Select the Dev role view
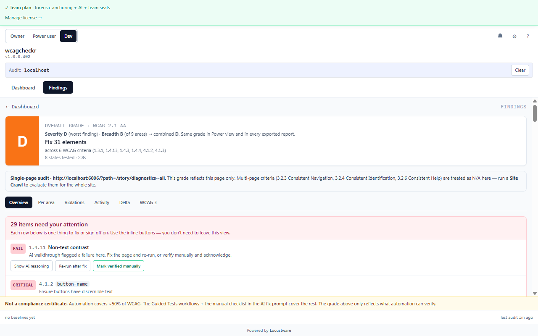The image size is (538, 336). tap(68, 36)
